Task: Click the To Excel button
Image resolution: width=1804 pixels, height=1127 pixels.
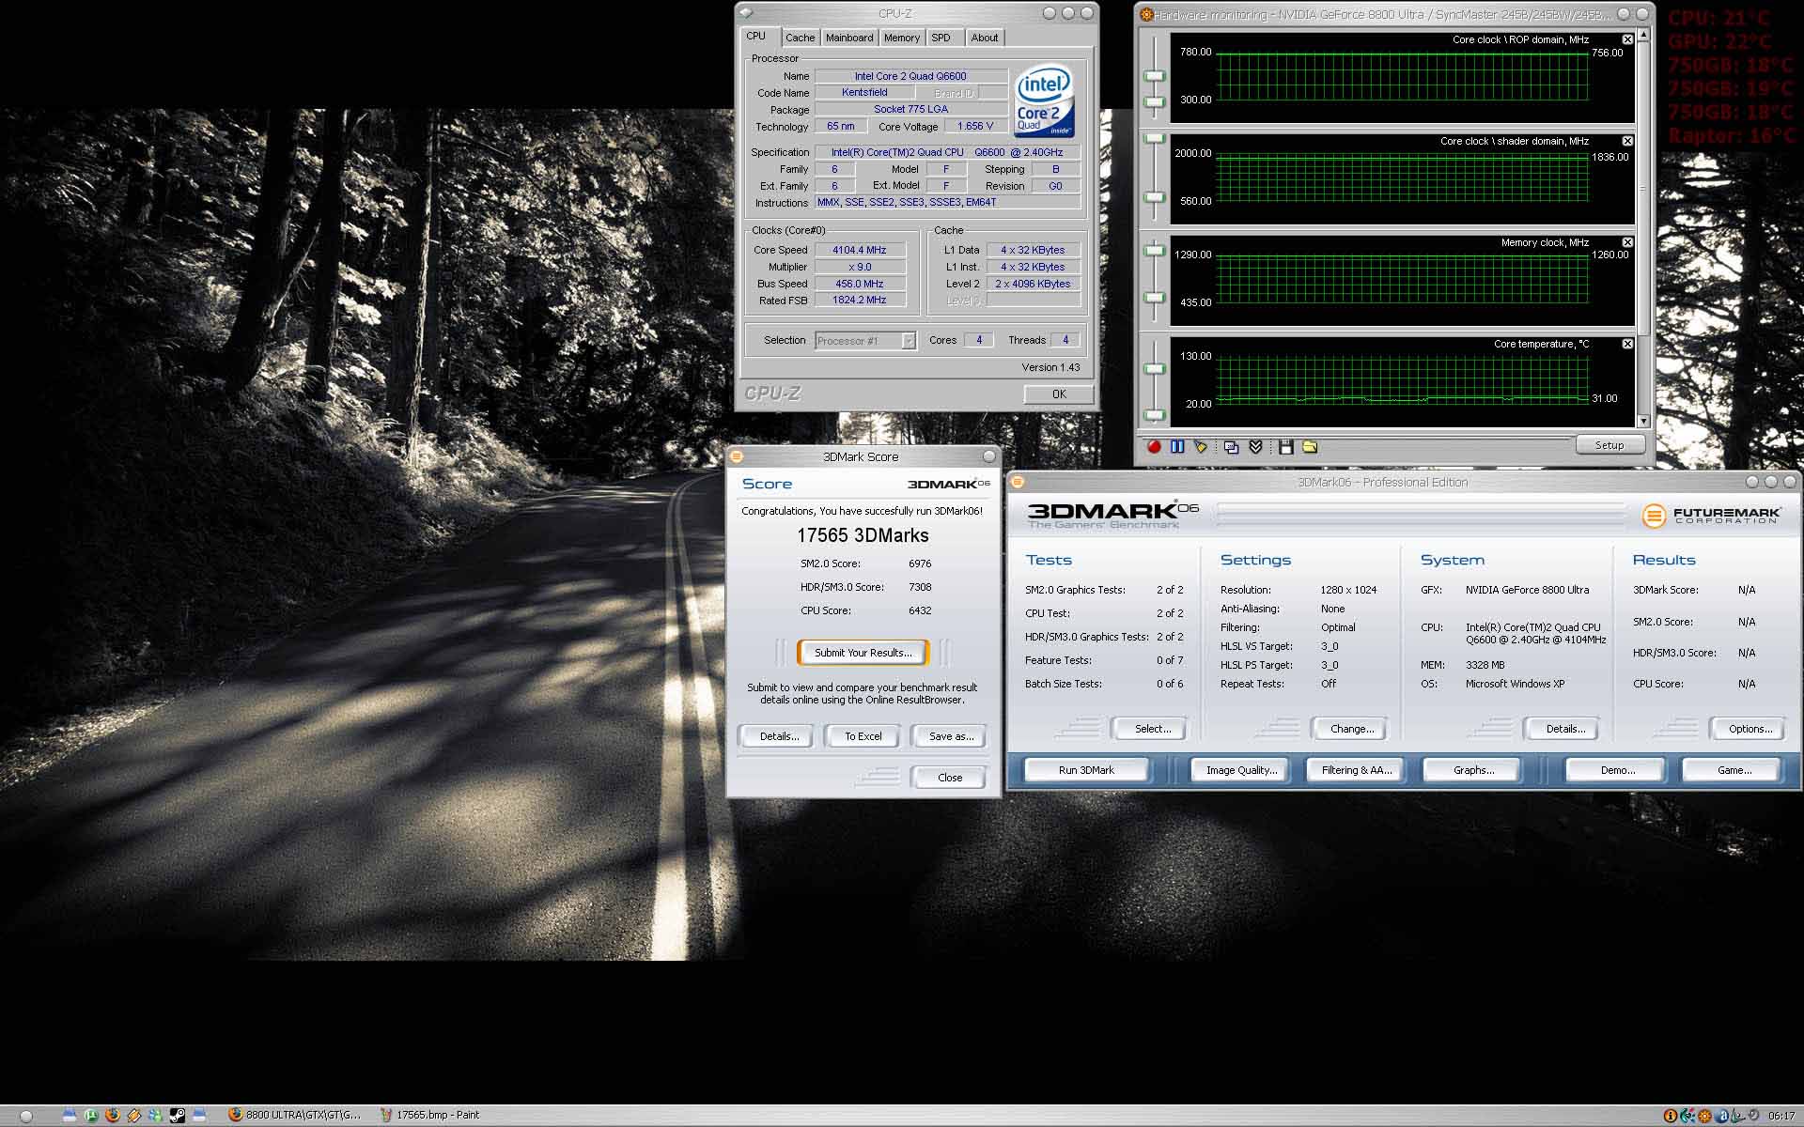Action: pyautogui.click(x=863, y=736)
